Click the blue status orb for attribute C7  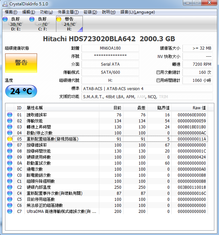(10, 211)
